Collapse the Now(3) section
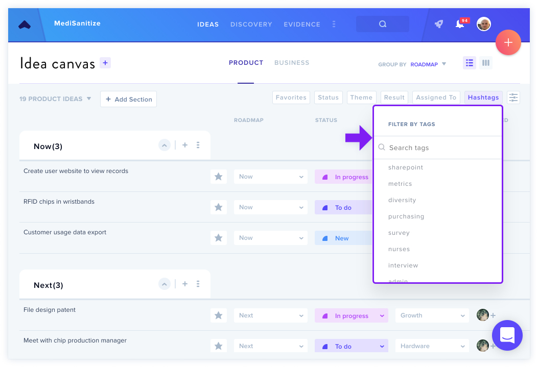Image resolution: width=538 pixels, height=367 pixels. pos(165,145)
